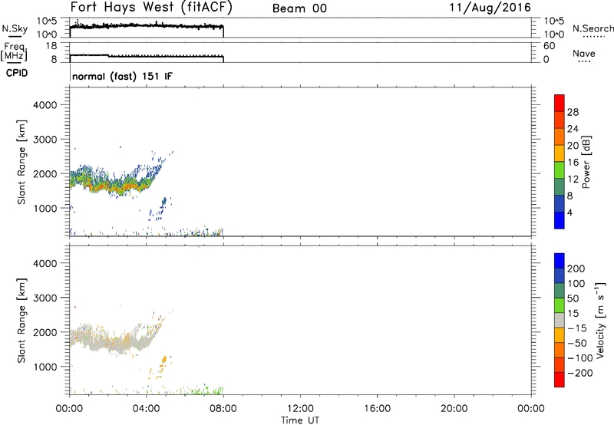Click the '100' label on Velocity colorbar

pos(576,284)
